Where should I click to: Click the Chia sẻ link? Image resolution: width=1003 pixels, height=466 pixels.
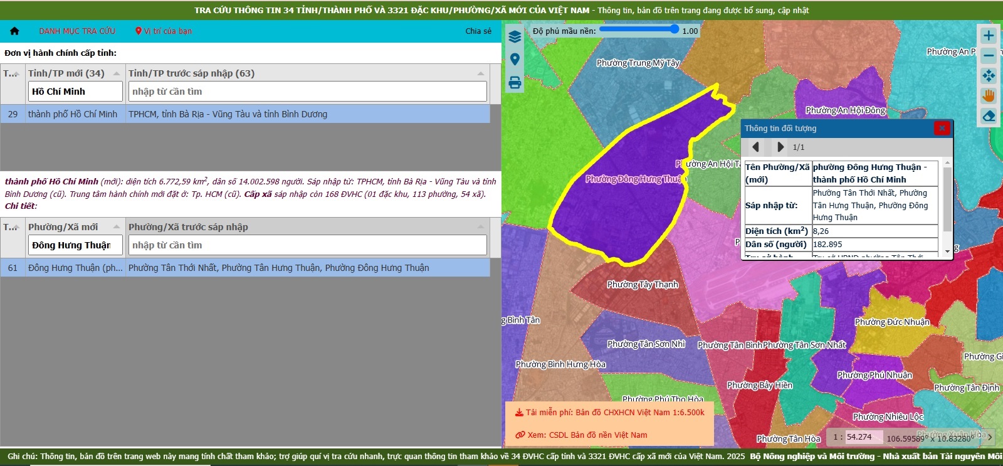(x=478, y=31)
